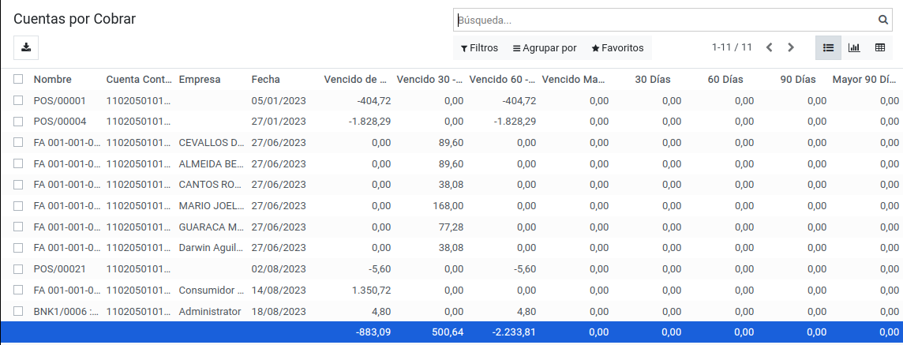The height and width of the screenshot is (345, 903).
Task: Click the date 14/08/2023
Action: click(x=279, y=290)
